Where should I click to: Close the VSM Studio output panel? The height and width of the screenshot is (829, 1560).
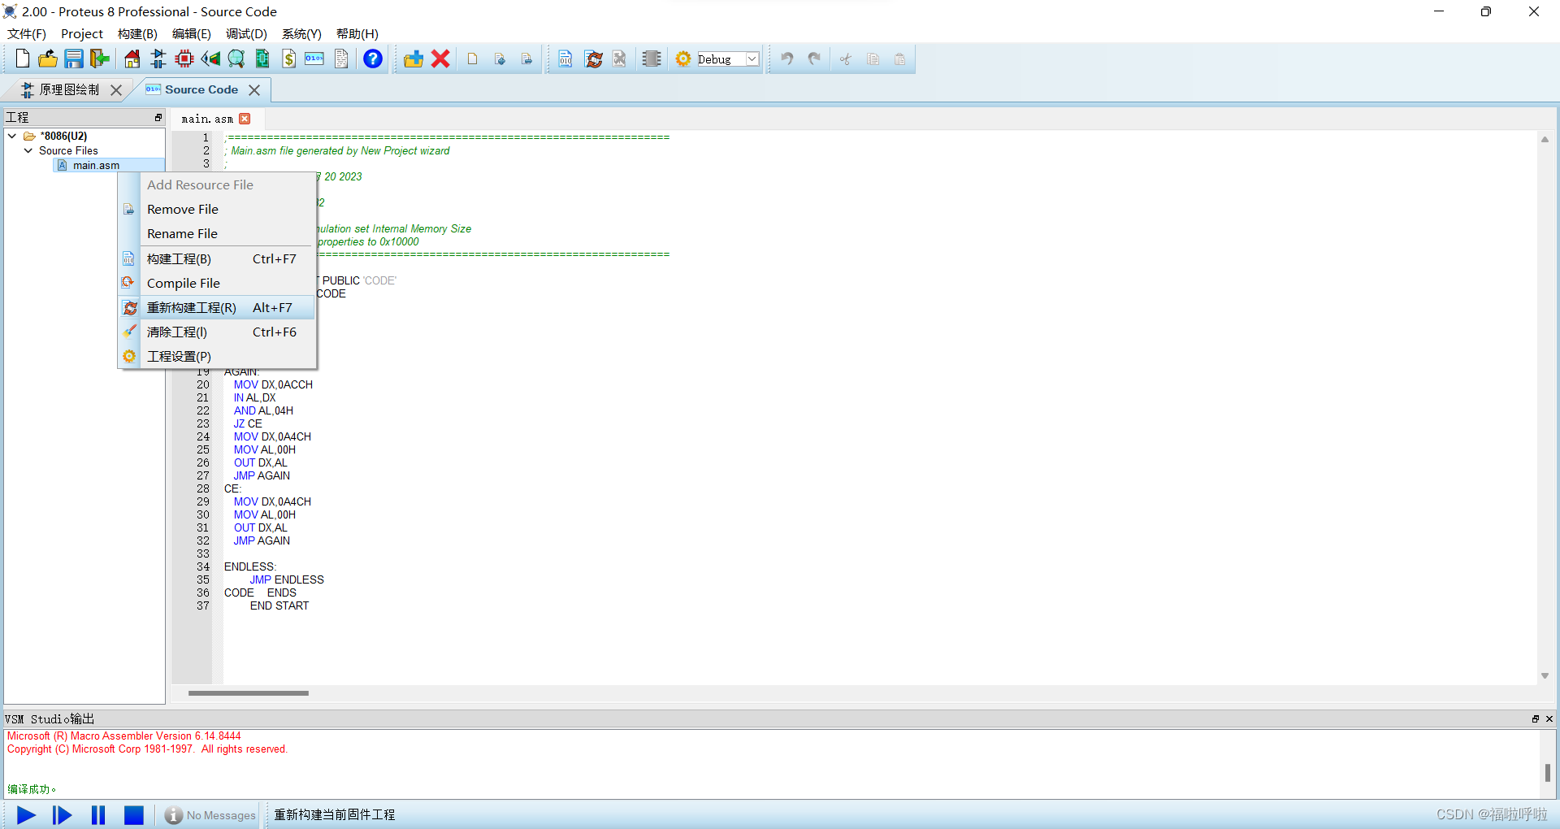[1549, 718]
